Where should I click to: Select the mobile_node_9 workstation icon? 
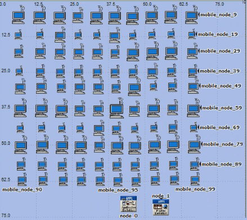pos(192,15)
